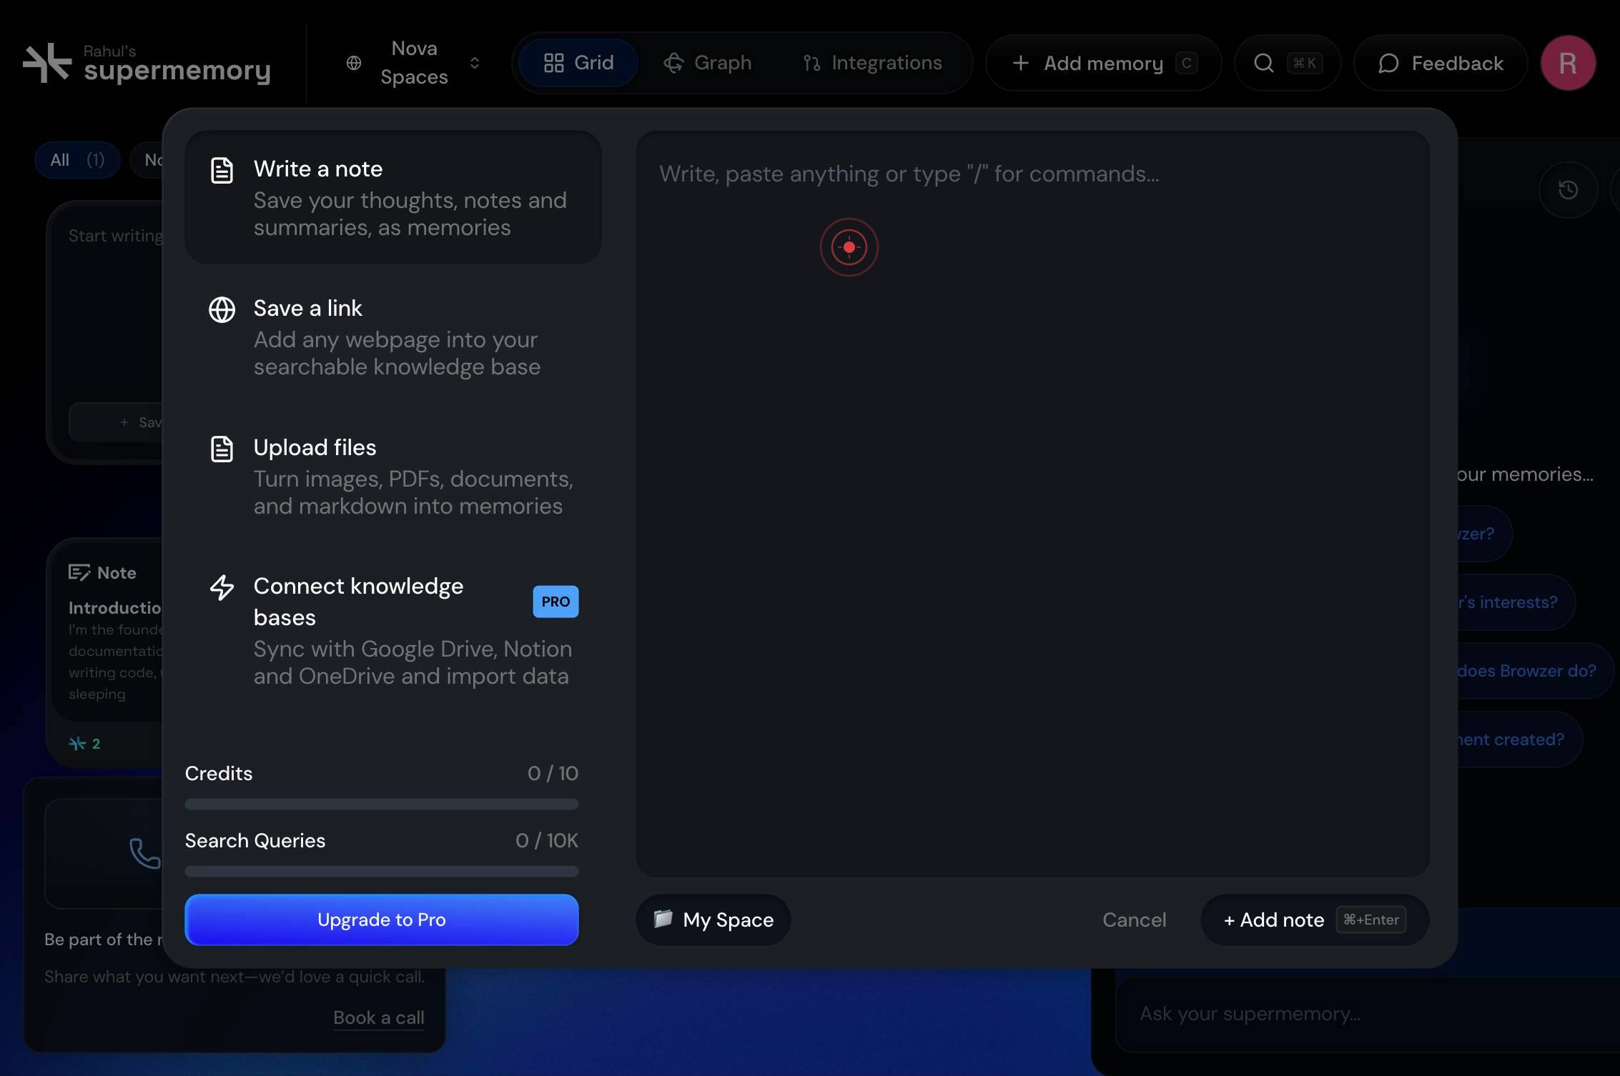Image resolution: width=1620 pixels, height=1076 pixels.
Task: Click the globe icon beside Nova Spaces
Action: tap(354, 63)
